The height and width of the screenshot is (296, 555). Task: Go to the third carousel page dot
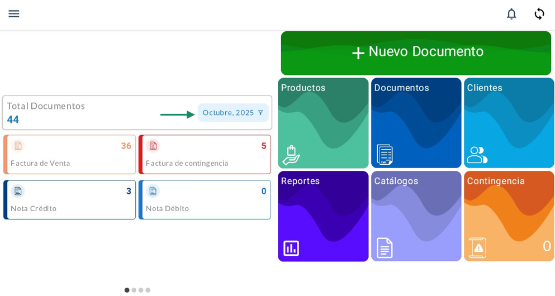[141, 290]
